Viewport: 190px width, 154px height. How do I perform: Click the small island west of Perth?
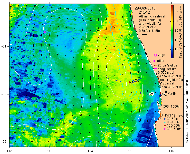coord(151,94)
